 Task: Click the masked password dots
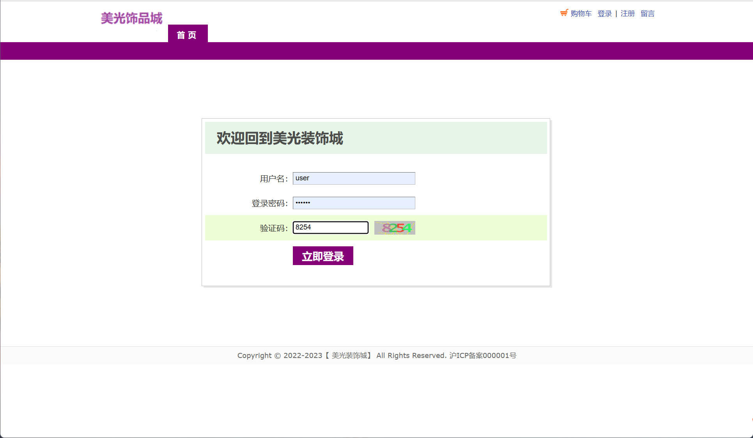(x=303, y=203)
